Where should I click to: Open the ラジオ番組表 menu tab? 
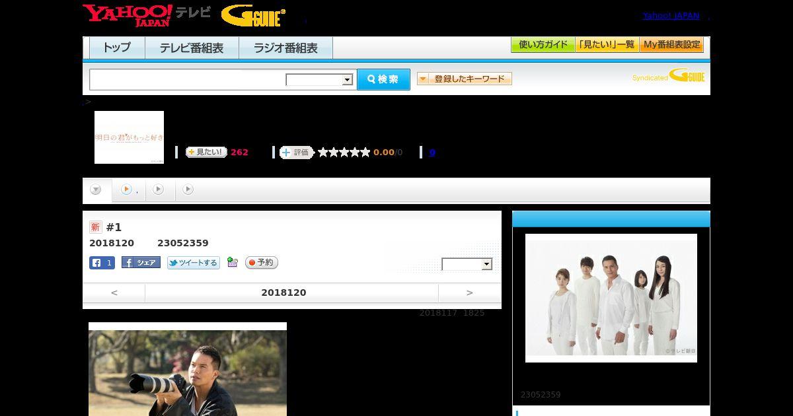pyautogui.click(x=285, y=48)
